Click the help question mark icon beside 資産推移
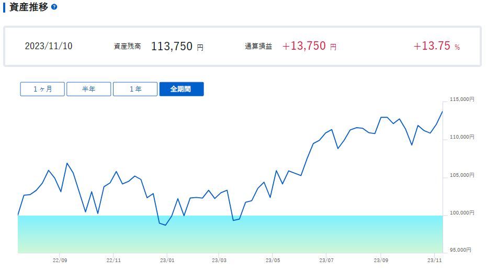This screenshot has height=271, width=486. coord(54,7)
